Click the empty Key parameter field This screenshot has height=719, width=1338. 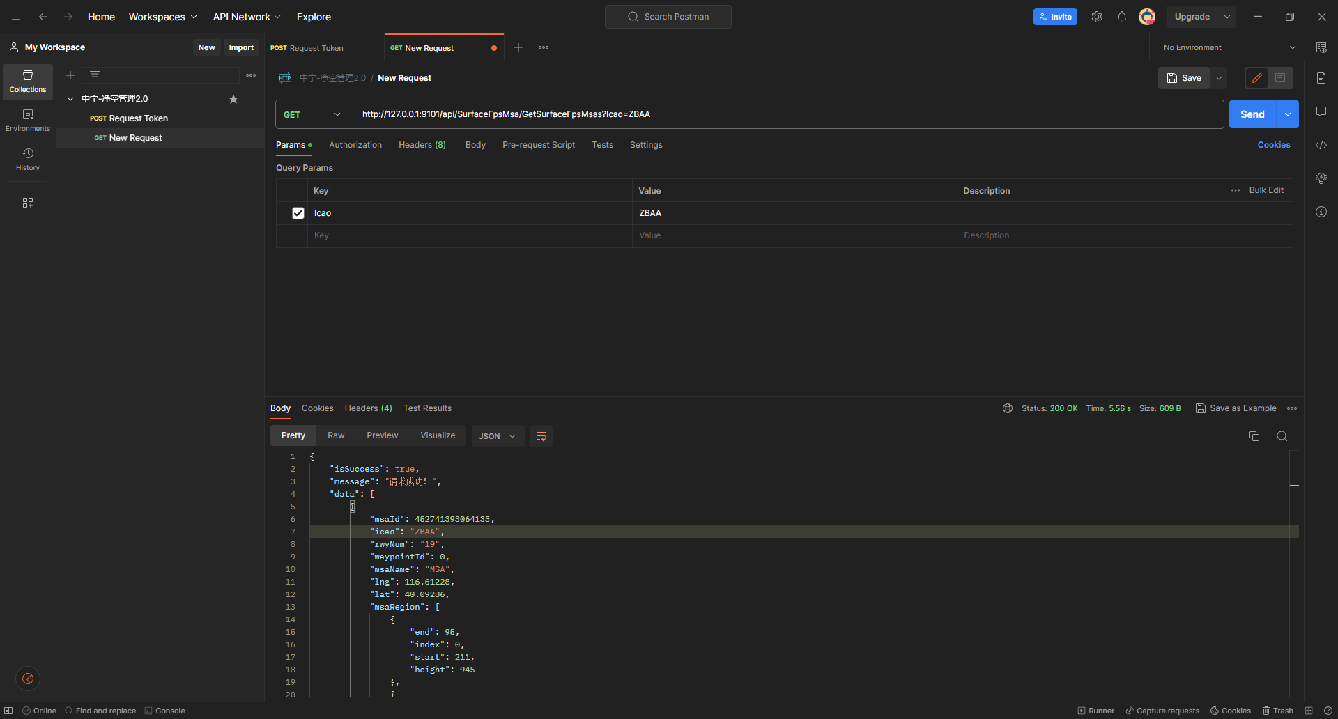[x=470, y=235]
